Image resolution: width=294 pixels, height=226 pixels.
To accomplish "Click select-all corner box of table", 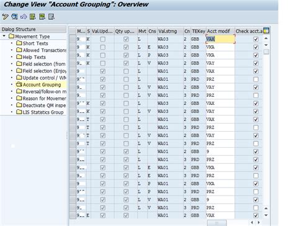I will (x=73, y=31).
